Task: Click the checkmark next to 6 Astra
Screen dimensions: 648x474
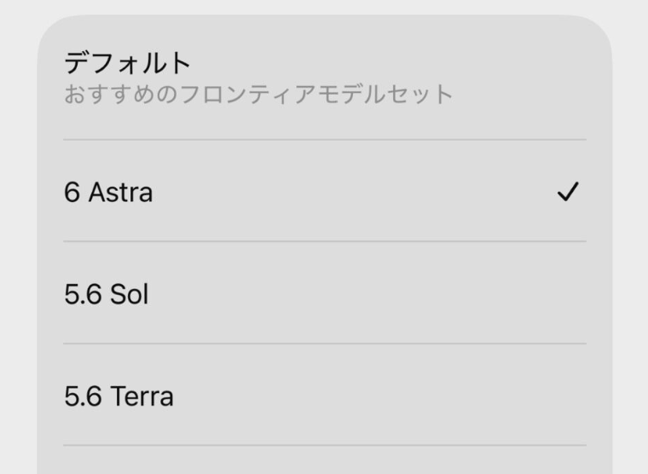Action: click(x=568, y=192)
